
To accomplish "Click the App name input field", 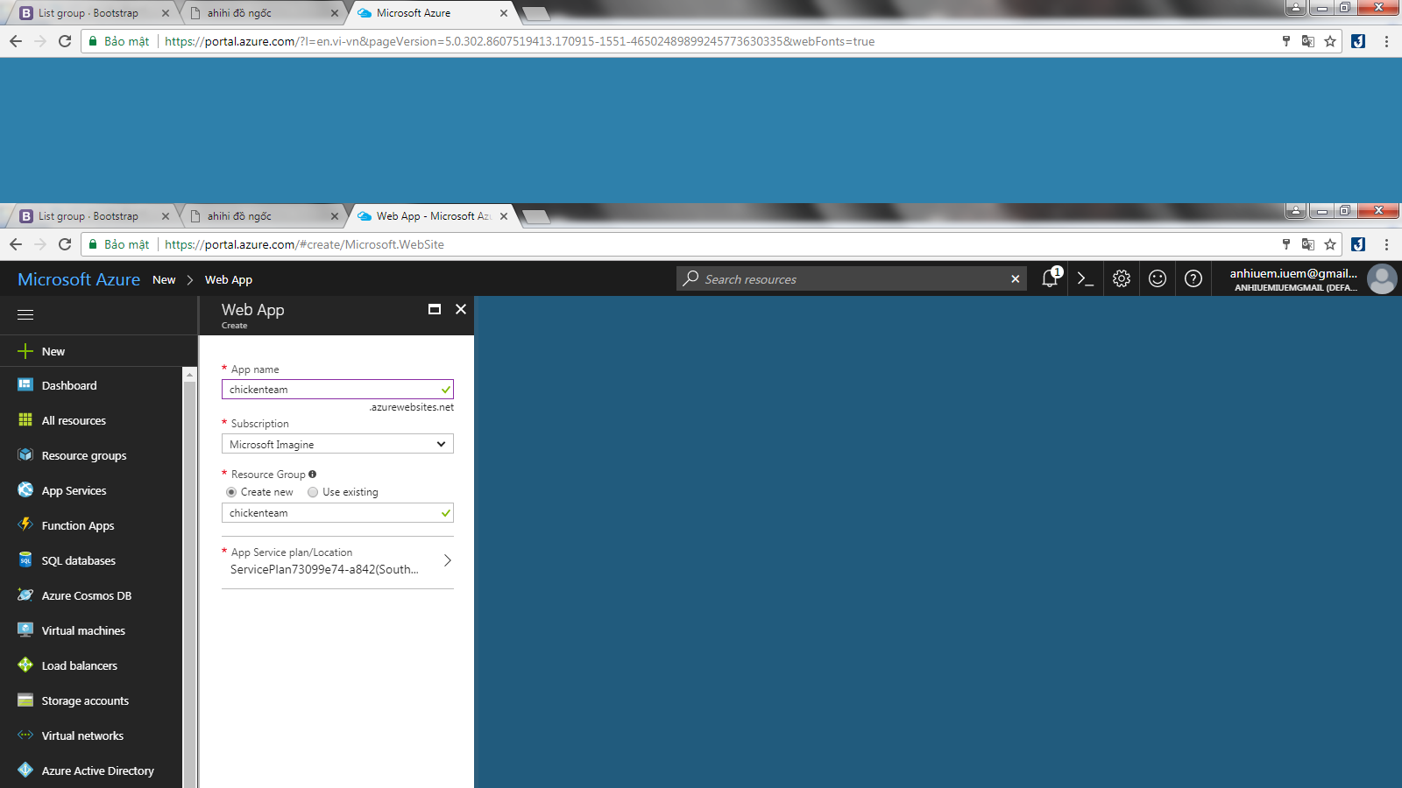I will click(337, 390).
